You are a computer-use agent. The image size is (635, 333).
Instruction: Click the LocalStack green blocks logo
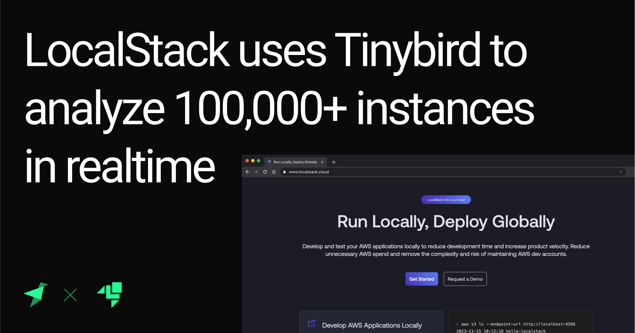tap(110, 295)
